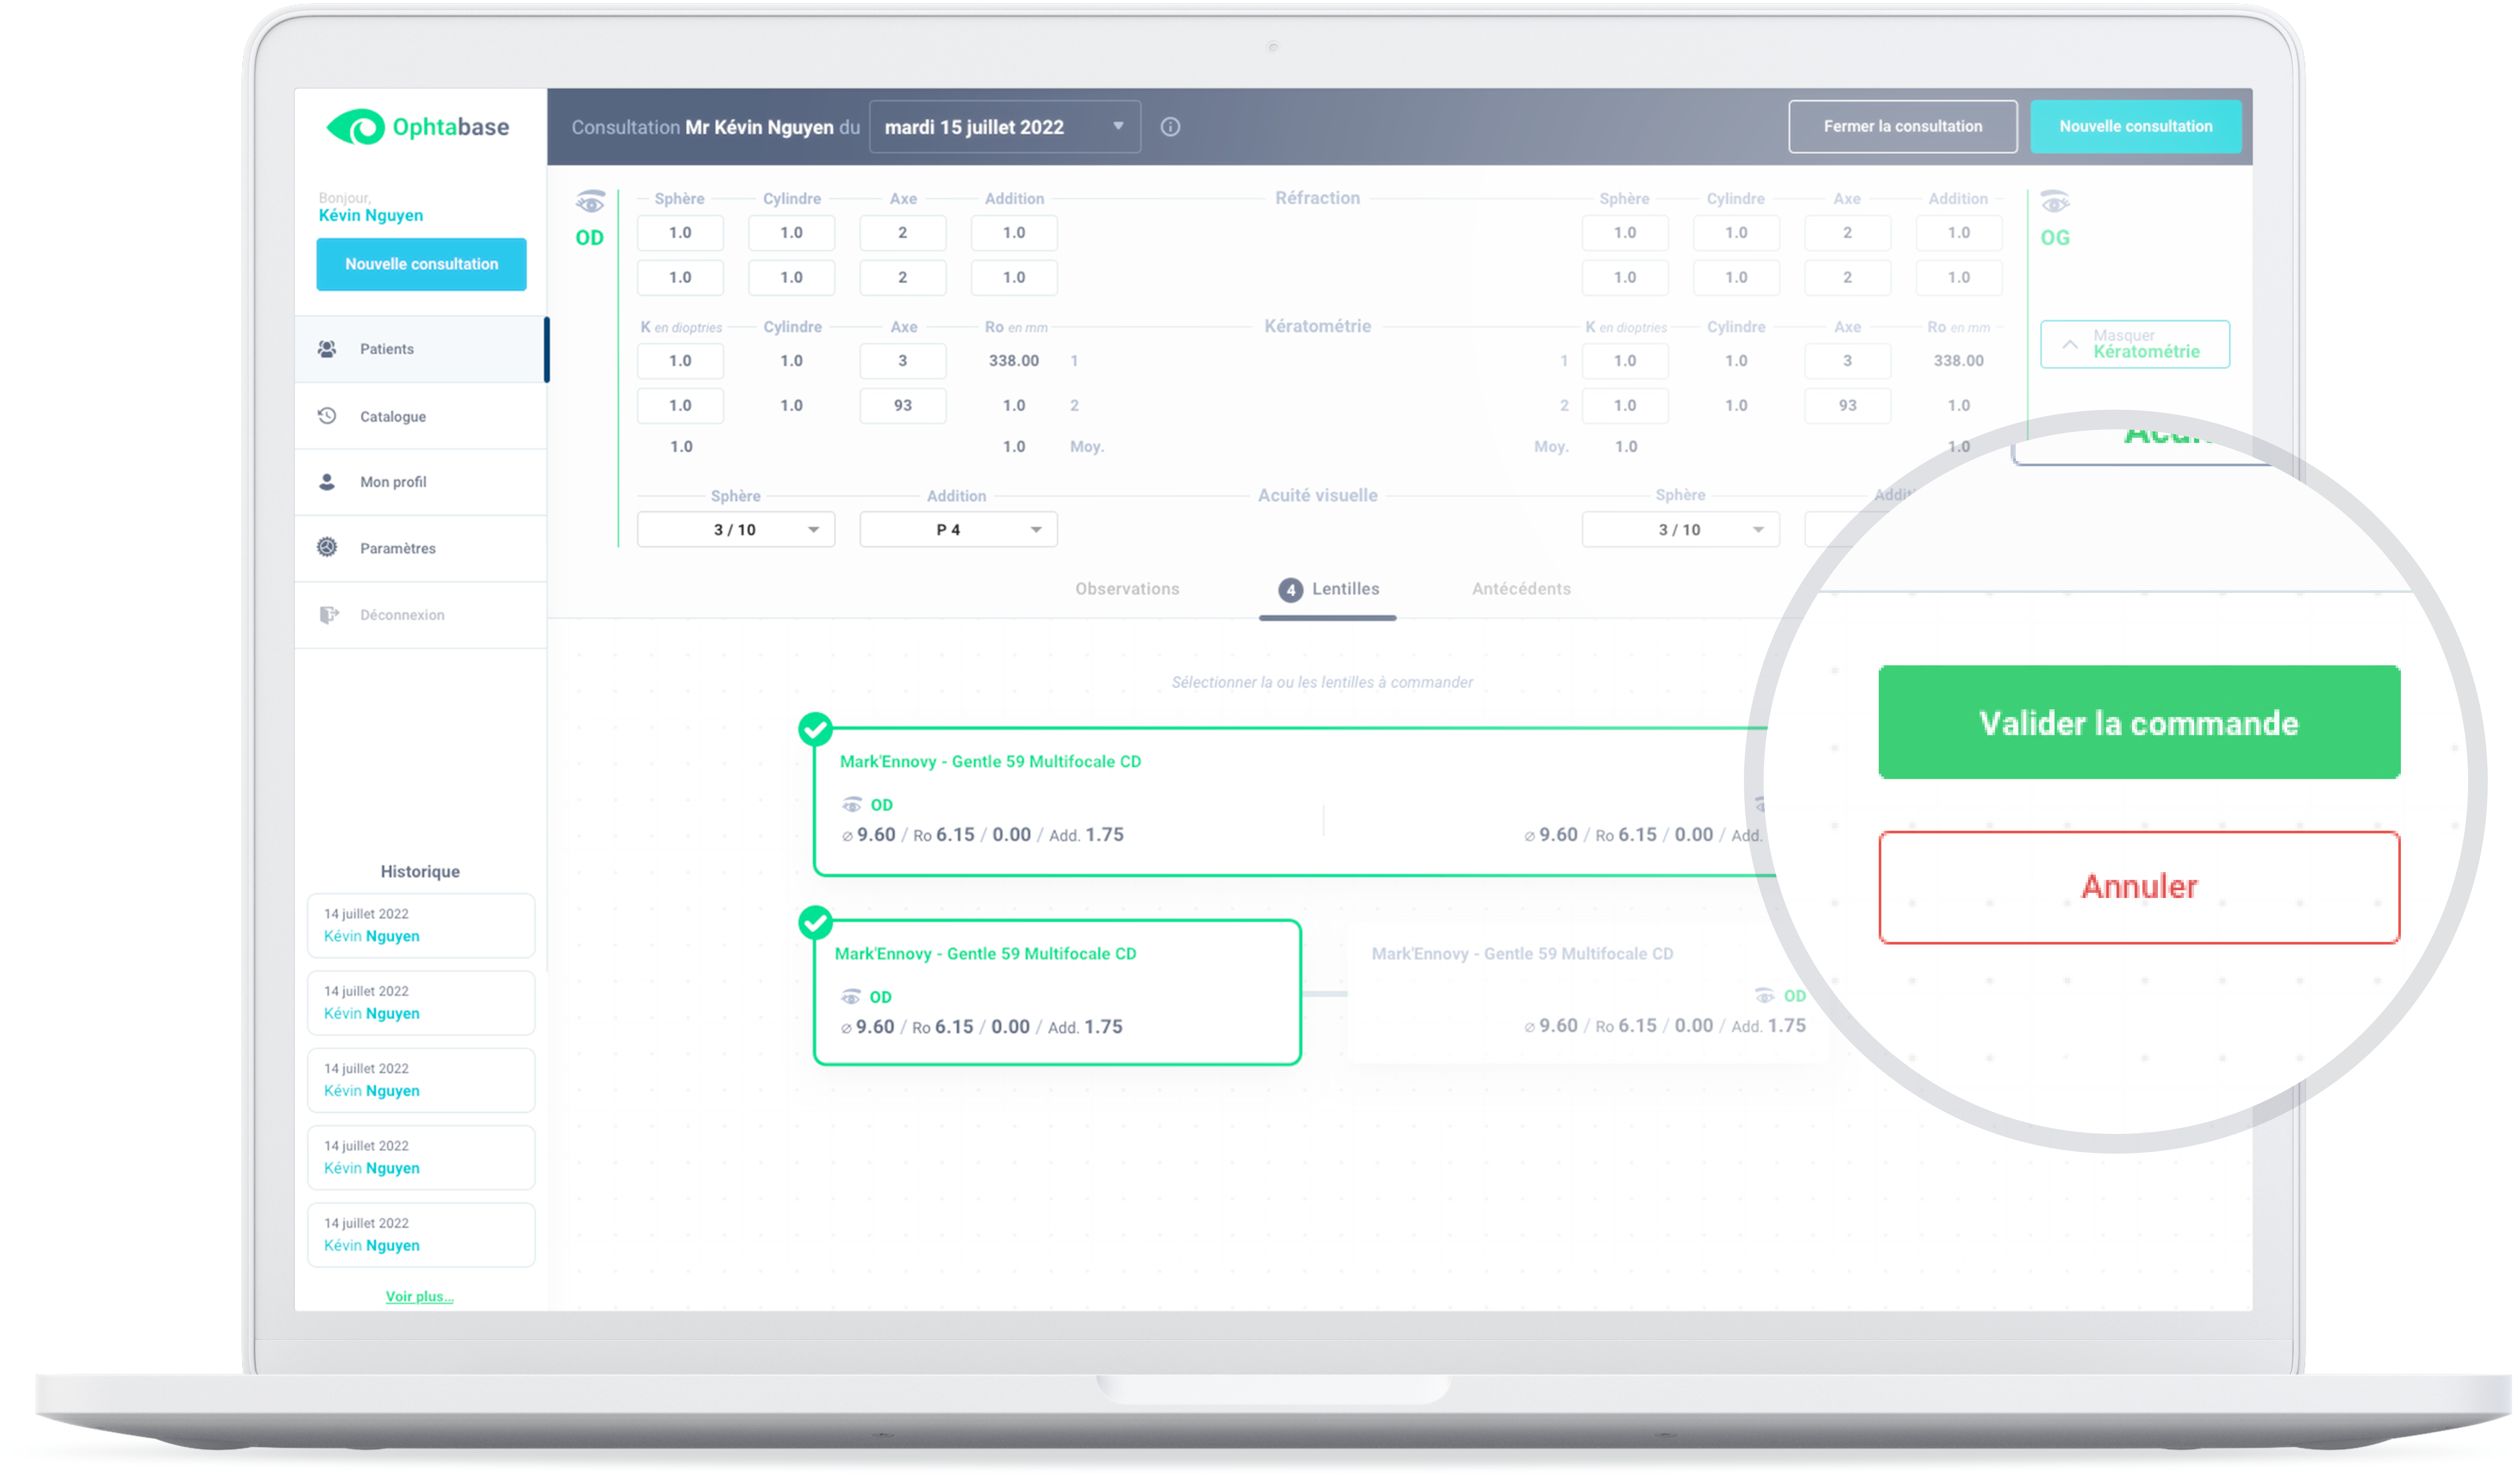
Task: Uncheck the second Mark'Ennovy OD lens checkmark
Action: coord(815,922)
